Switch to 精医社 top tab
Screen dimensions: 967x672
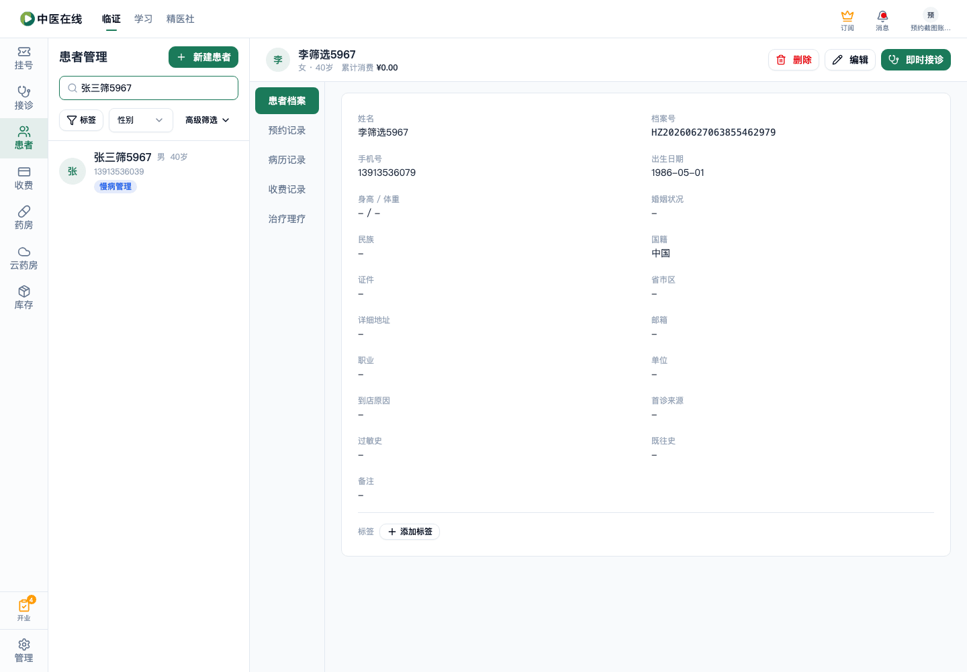point(181,19)
